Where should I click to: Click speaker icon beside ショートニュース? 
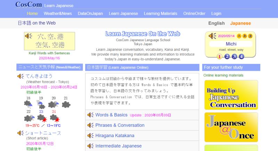point(21,133)
